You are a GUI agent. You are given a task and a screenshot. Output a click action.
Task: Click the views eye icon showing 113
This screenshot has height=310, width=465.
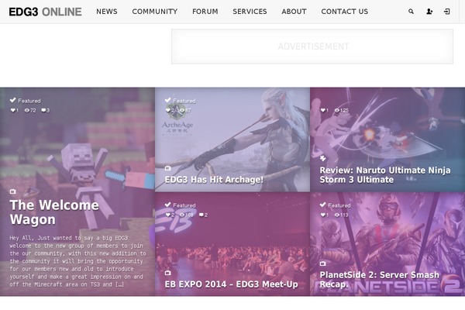337,215
